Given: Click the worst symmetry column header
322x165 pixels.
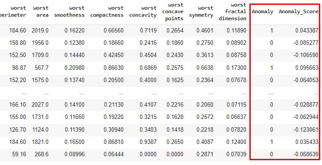Looking at the screenshot, I should (201, 11).
